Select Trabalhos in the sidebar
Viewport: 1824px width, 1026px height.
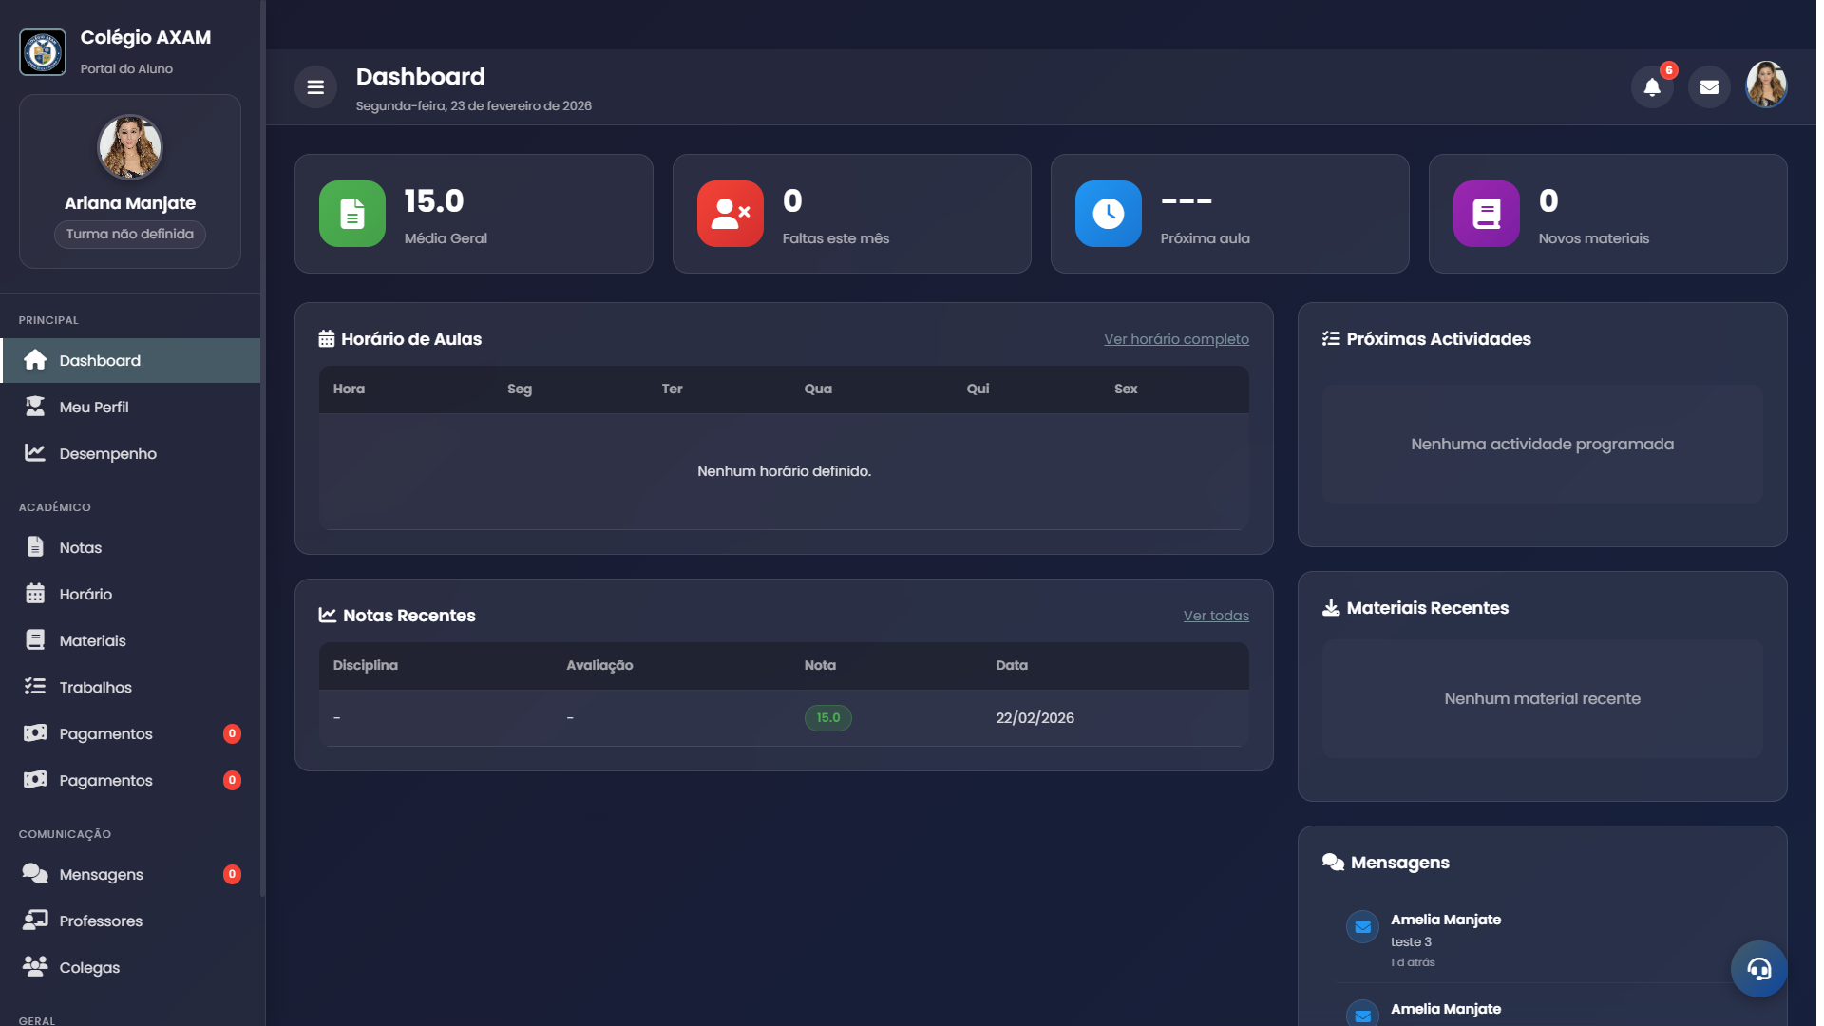pyautogui.click(x=95, y=687)
